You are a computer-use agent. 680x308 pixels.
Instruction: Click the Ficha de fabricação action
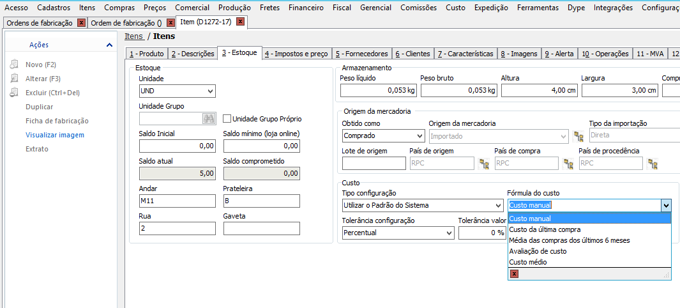pos(57,121)
